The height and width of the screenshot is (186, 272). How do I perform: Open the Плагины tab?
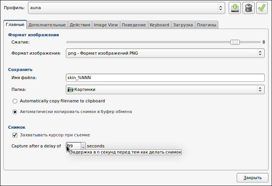coord(206,25)
